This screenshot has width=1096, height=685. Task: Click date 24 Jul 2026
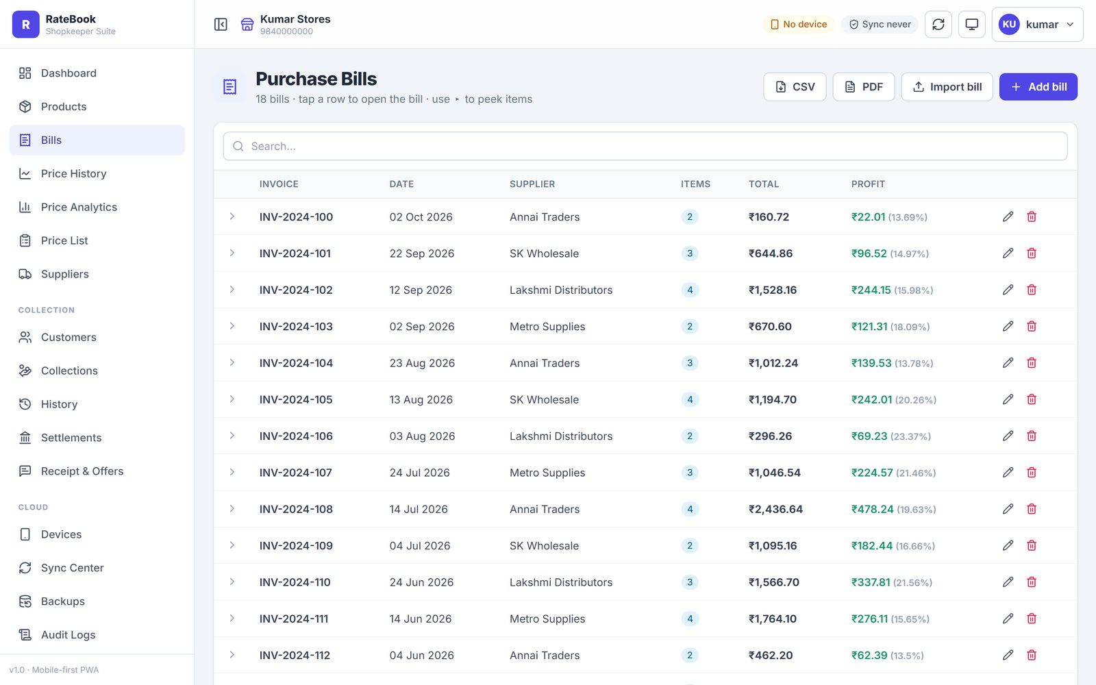[x=419, y=473]
